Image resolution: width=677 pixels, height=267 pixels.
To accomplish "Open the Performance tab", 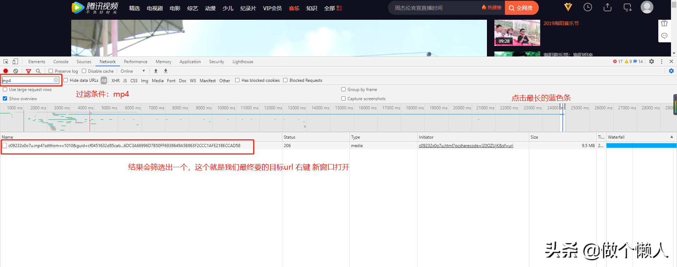I will pos(136,61).
